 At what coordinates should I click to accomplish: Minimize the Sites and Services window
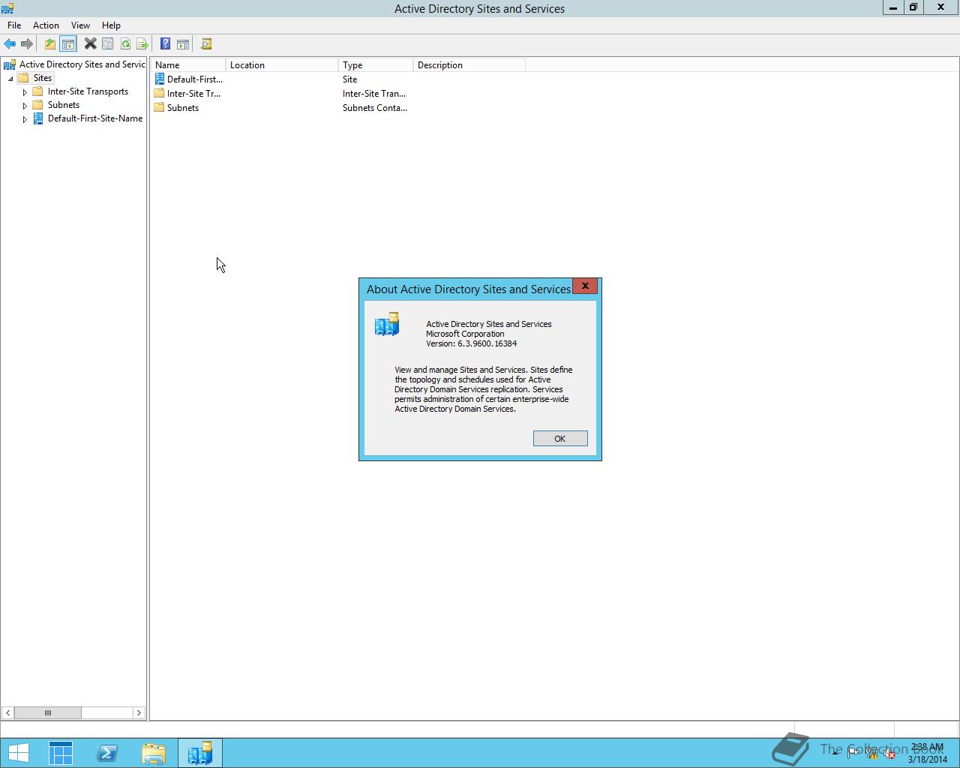[893, 7]
